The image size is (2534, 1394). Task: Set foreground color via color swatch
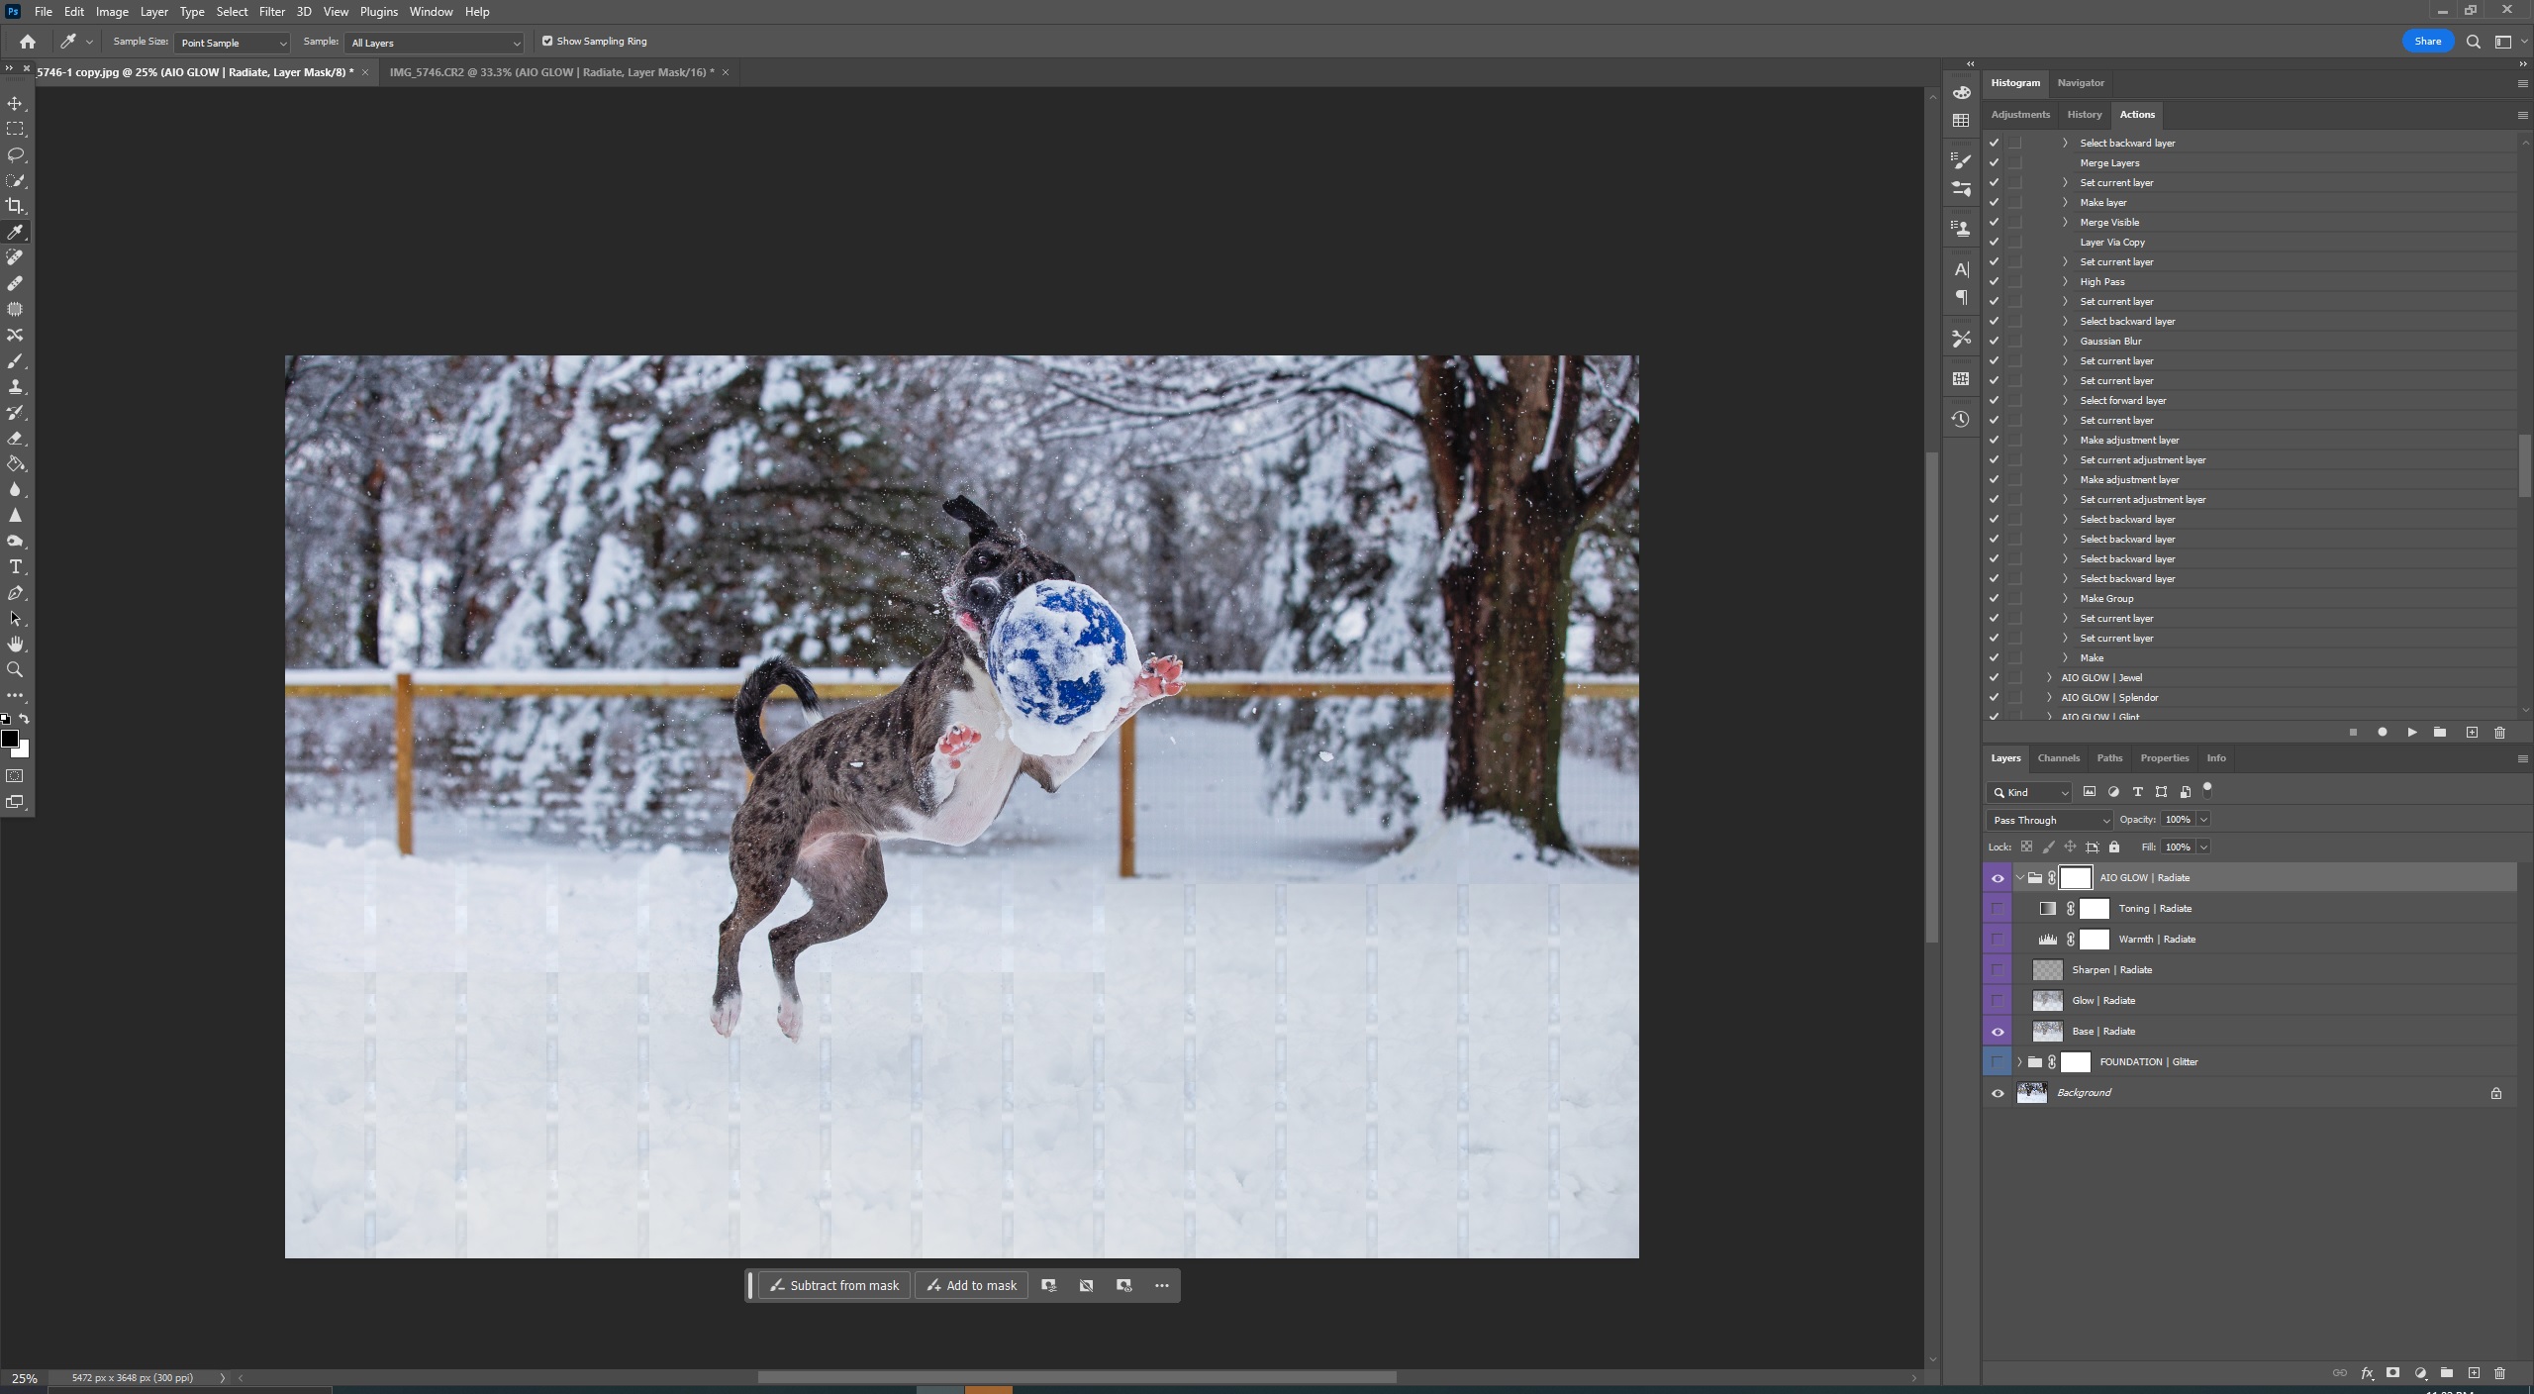pyautogui.click(x=11, y=739)
